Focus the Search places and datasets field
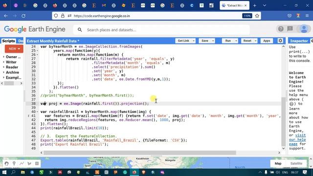The width and height of the screenshot is (313, 176). 161,30
